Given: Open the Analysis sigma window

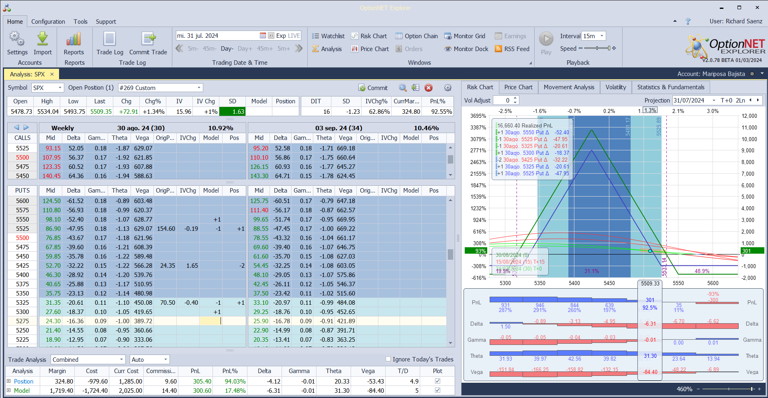Looking at the screenshot, I should pyautogui.click(x=327, y=49).
